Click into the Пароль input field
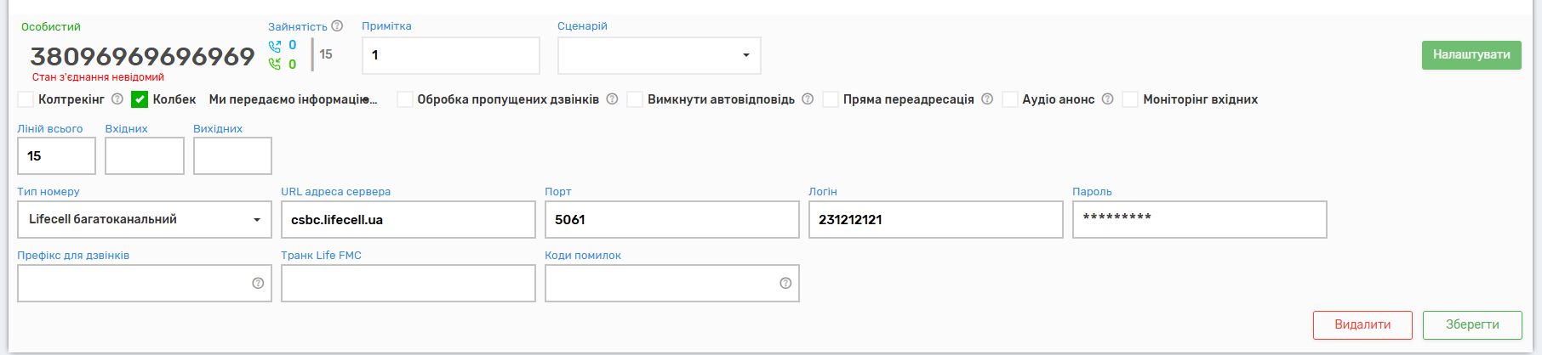This screenshot has width=1542, height=355. (x=1198, y=220)
